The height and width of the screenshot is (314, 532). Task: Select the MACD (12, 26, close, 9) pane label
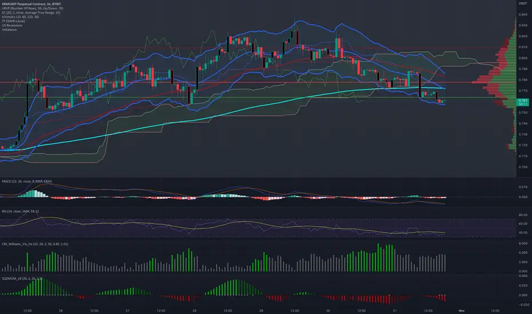coord(27,182)
